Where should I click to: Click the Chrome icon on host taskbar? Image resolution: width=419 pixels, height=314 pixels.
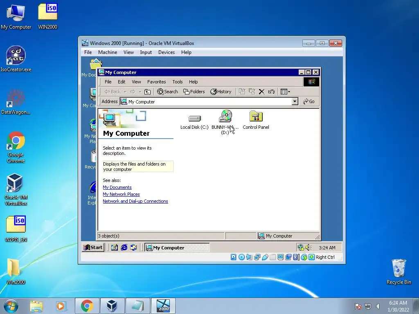point(87,306)
